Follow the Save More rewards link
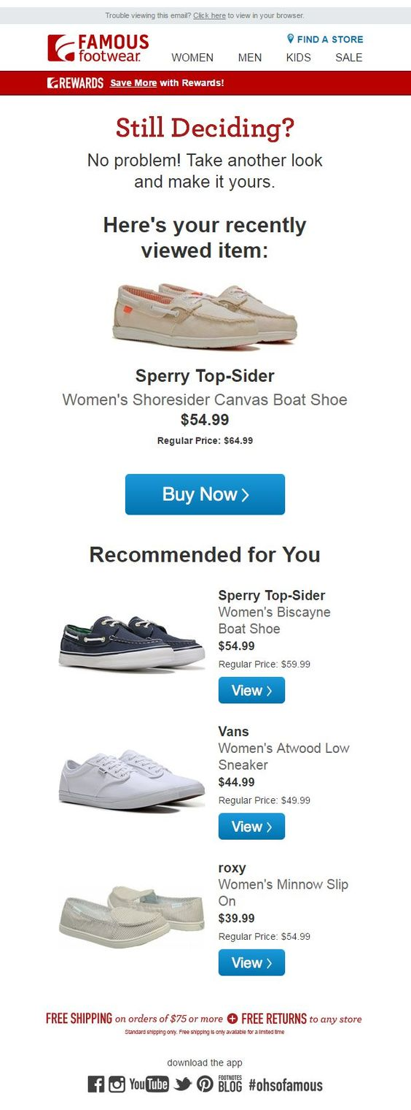Viewport: 411px width, 1110px height. 133,83
